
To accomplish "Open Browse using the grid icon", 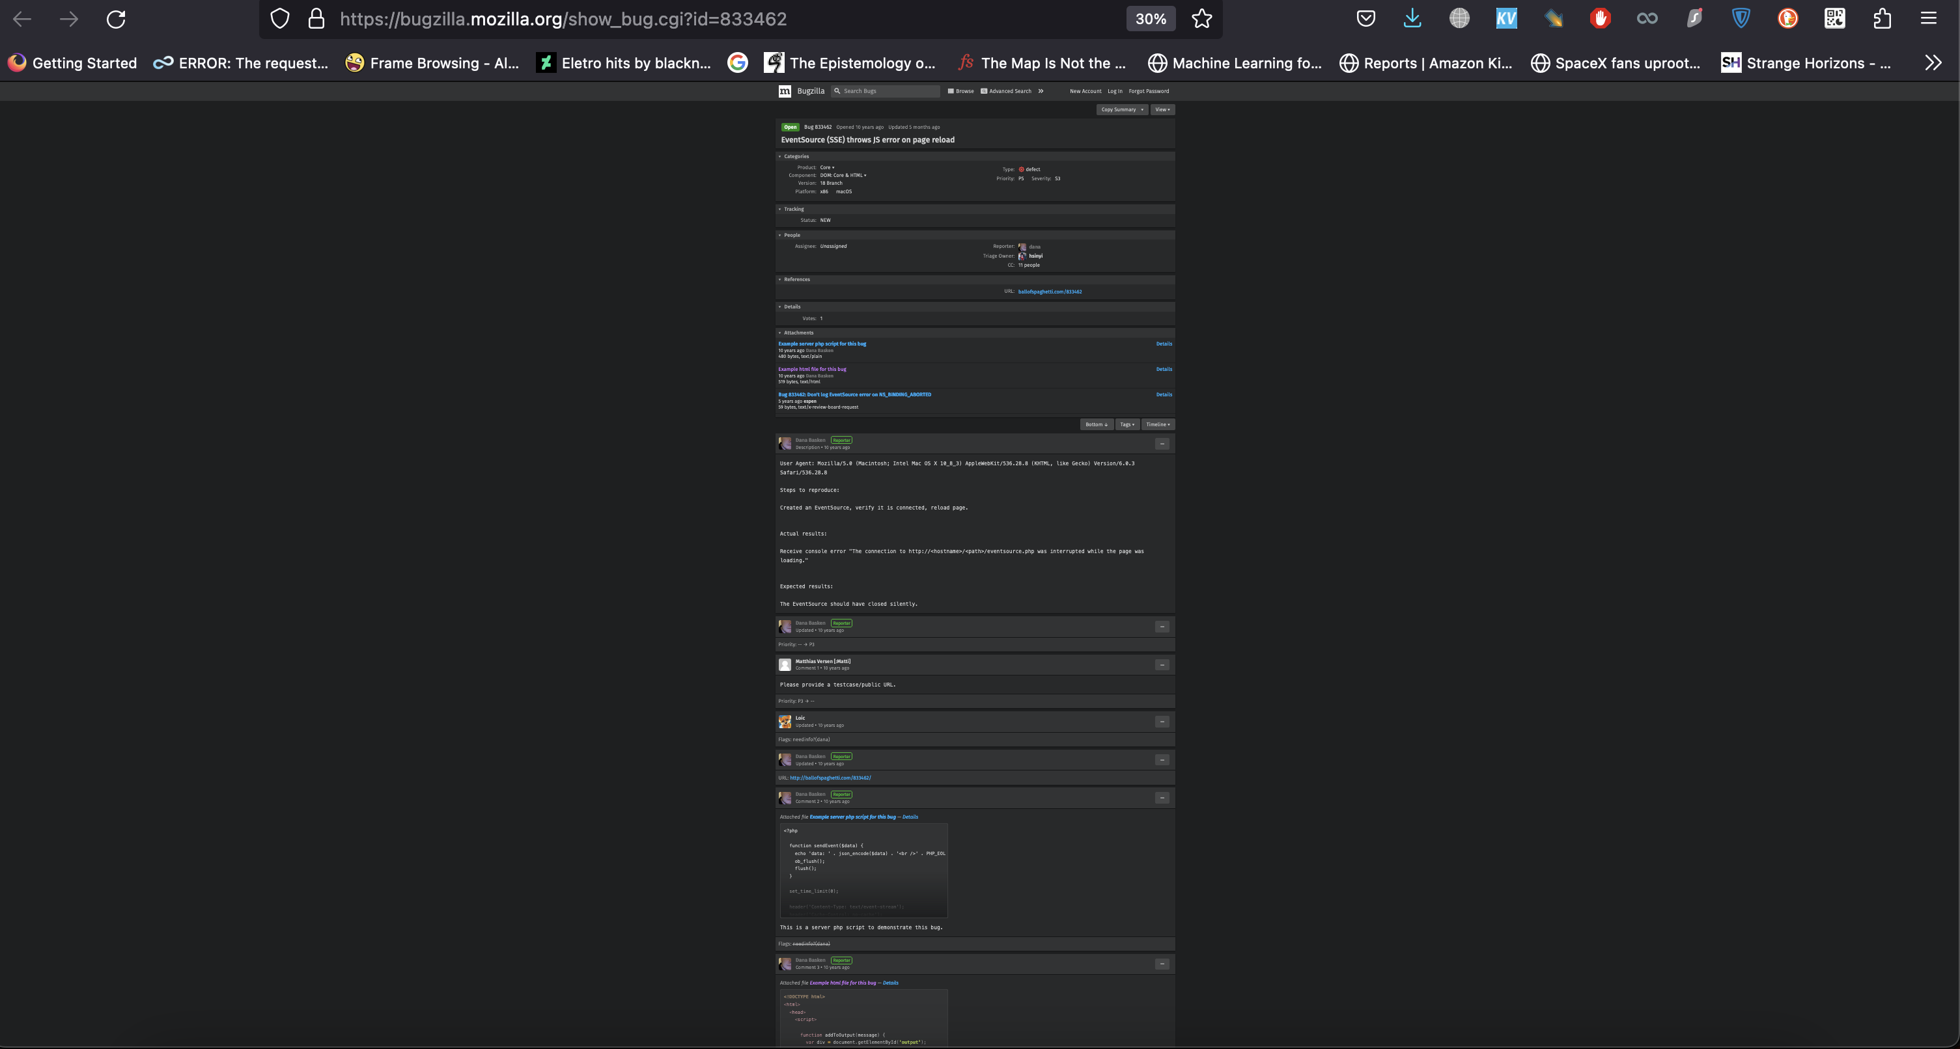I will 953,91.
